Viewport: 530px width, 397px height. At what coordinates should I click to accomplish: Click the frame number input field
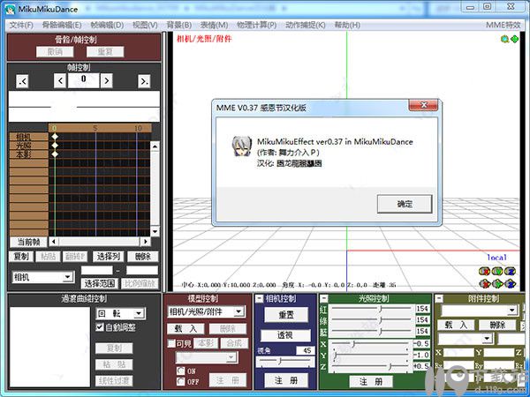84,80
